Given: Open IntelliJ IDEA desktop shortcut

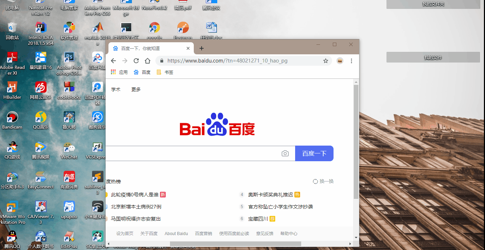Looking at the screenshot, I should click(41, 33).
